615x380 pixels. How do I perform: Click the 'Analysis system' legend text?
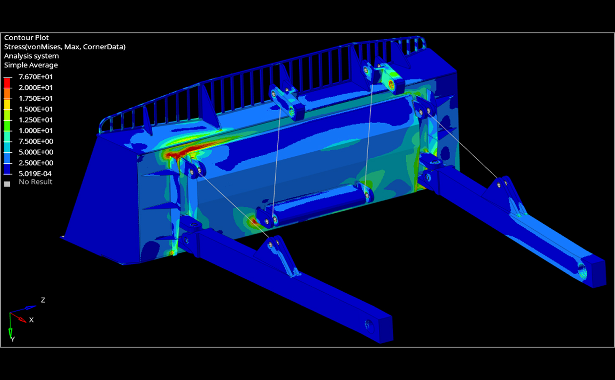(x=32, y=56)
